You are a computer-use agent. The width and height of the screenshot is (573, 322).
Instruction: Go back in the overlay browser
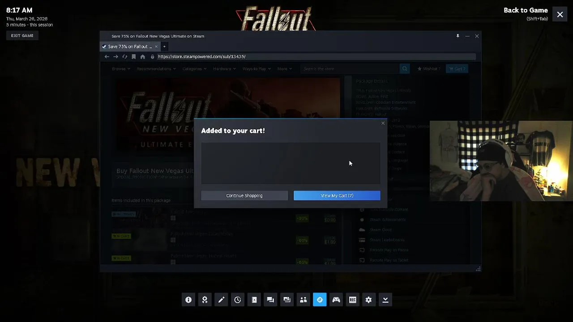pyautogui.click(x=107, y=57)
